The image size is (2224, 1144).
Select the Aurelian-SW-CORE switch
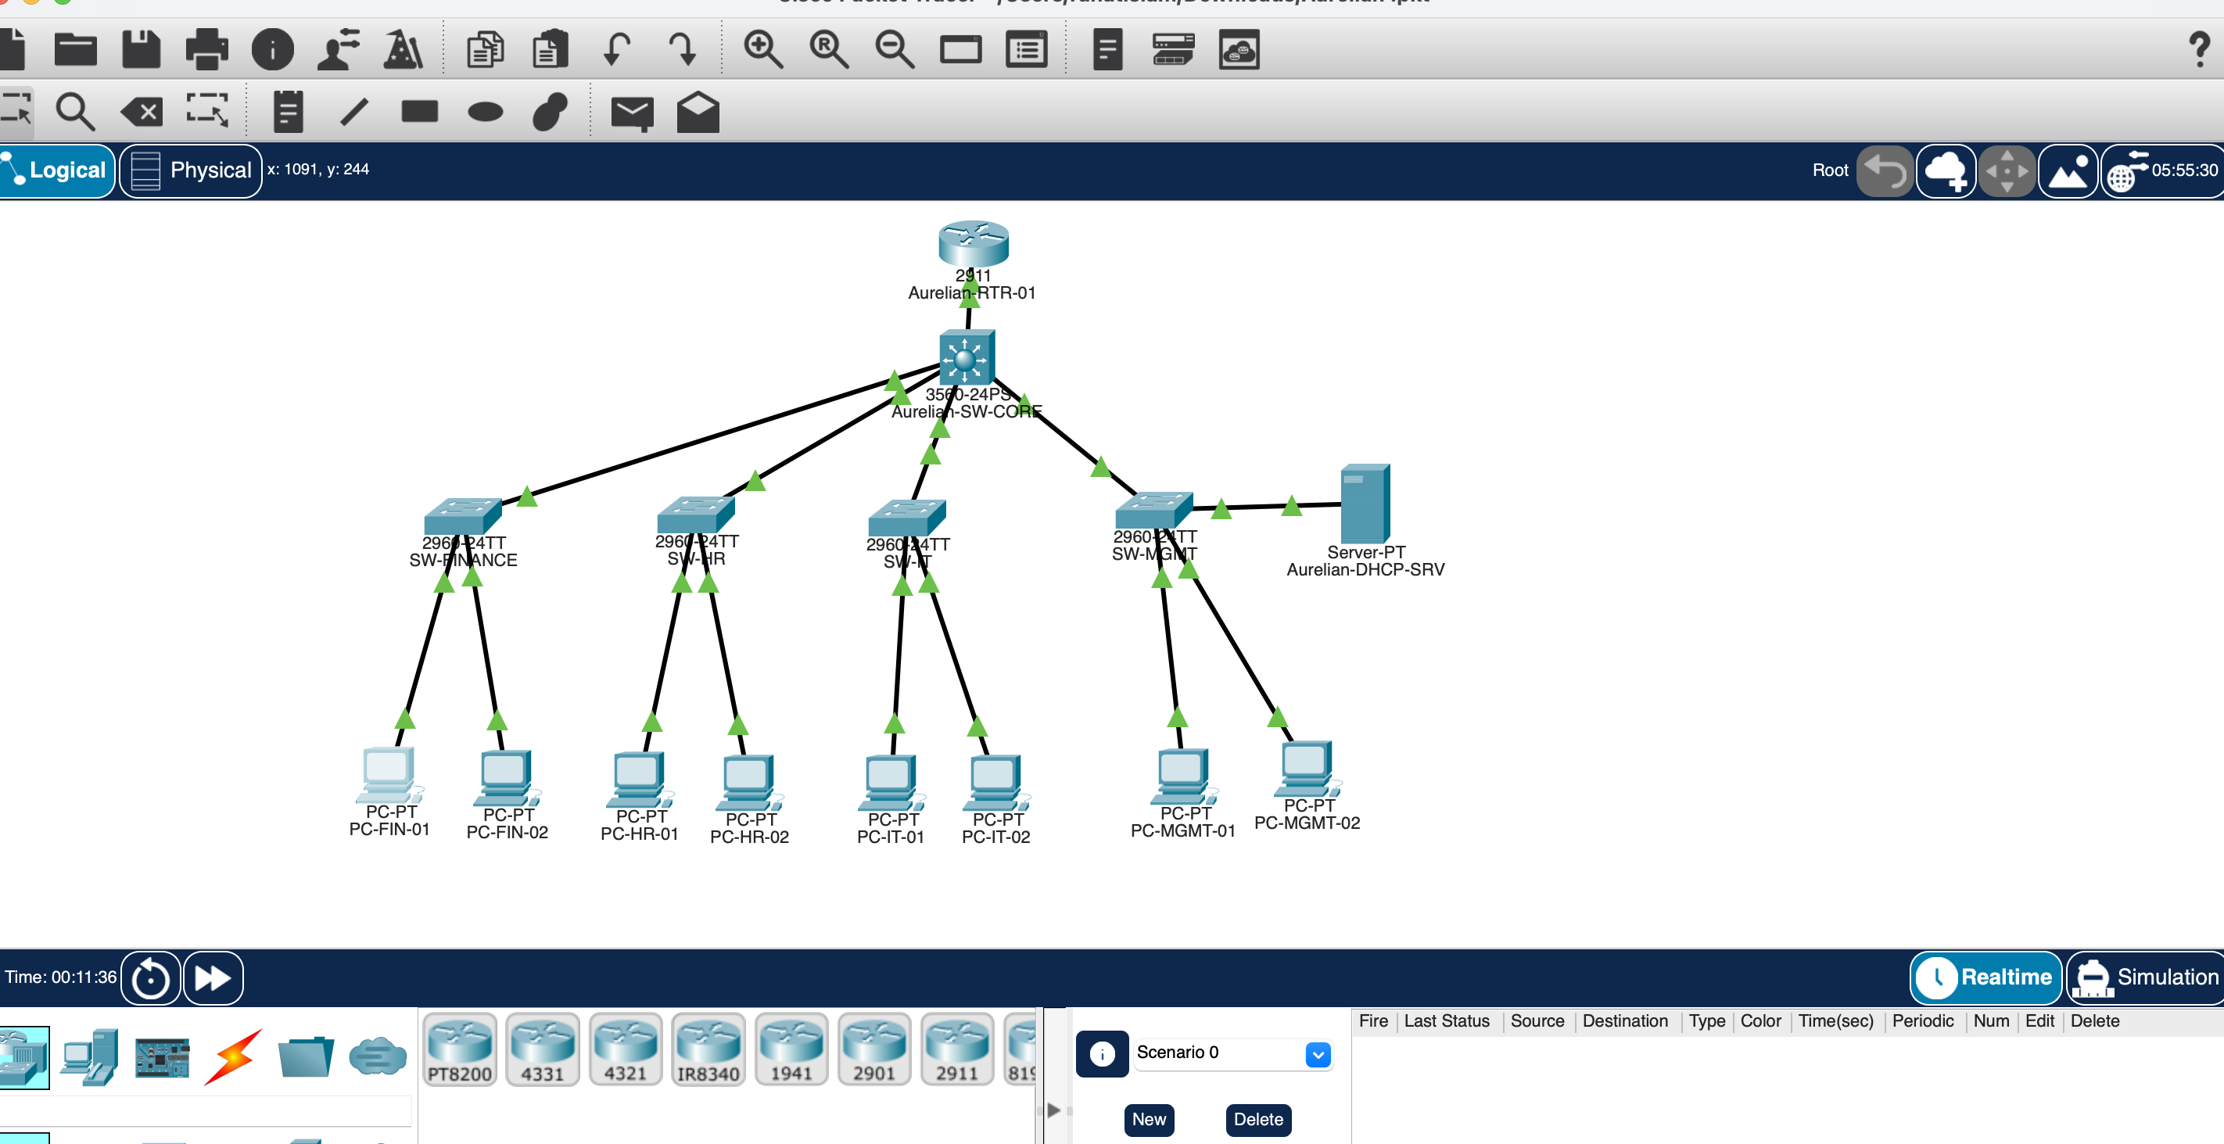pos(967,356)
